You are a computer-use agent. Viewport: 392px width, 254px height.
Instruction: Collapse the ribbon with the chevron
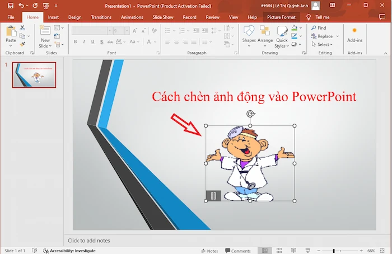coord(386,53)
